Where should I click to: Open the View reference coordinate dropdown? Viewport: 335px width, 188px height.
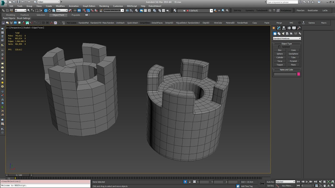[x=62, y=10]
